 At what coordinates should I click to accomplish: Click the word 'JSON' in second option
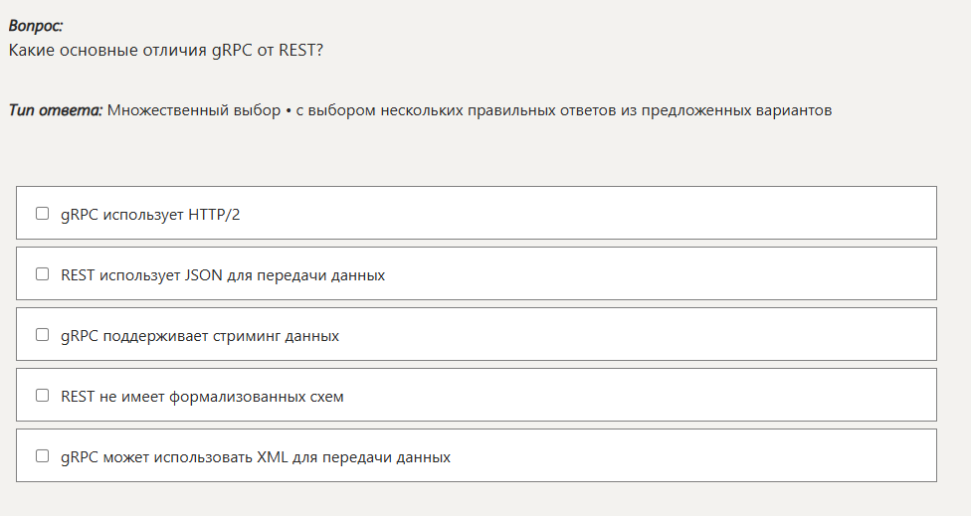[204, 274]
